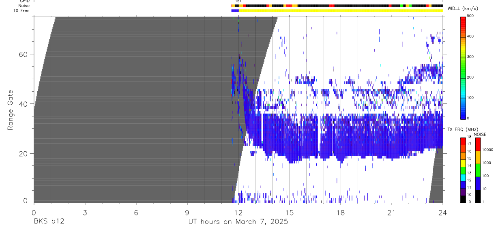Click the 'TX Freq' row label at top
The height and width of the screenshot is (230, 498).
point(21,11)
